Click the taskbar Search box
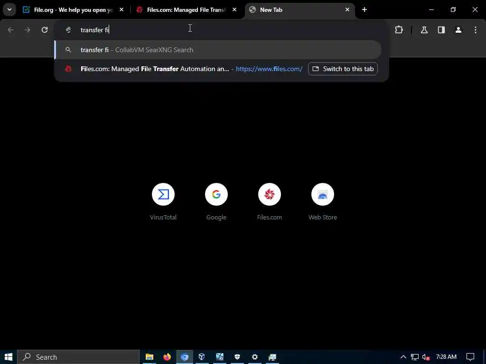This screenshot has width=486, height=364. 78,357
